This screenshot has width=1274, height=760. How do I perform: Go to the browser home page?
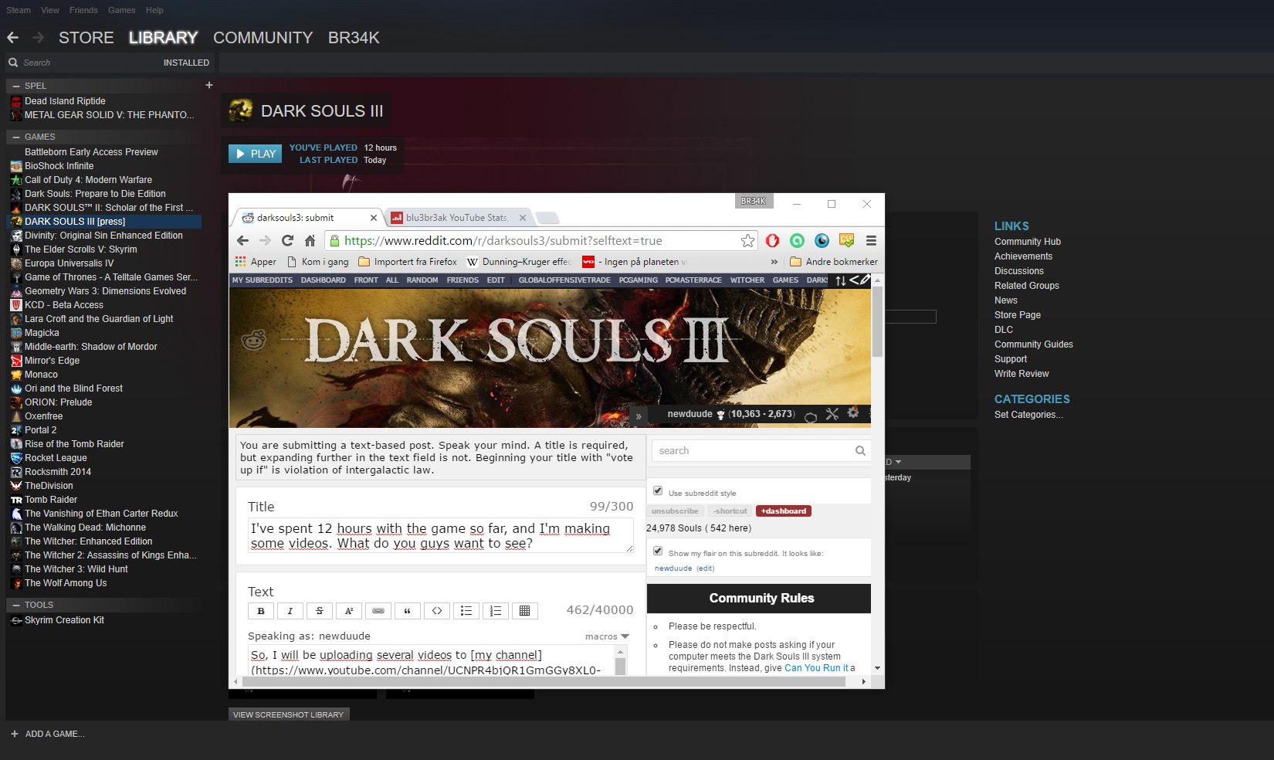310,240
